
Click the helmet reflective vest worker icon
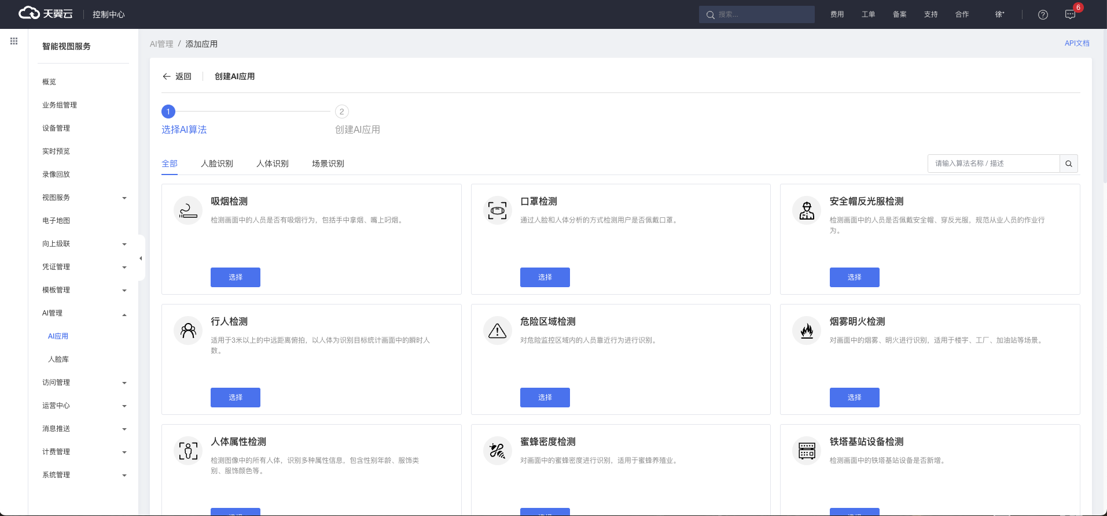click(x=807, y=210)
